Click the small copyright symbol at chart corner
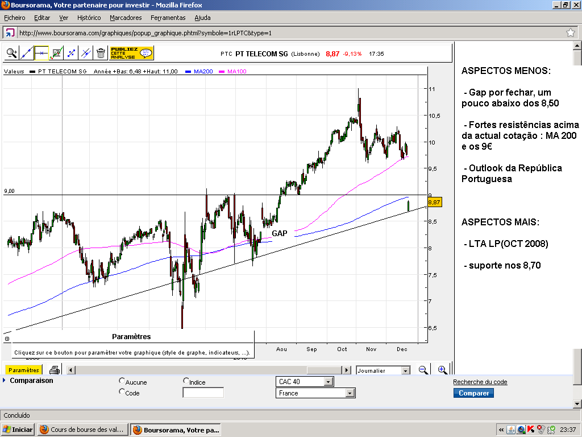The height and width of the screenshot is (437, 582). pos(7,339)
